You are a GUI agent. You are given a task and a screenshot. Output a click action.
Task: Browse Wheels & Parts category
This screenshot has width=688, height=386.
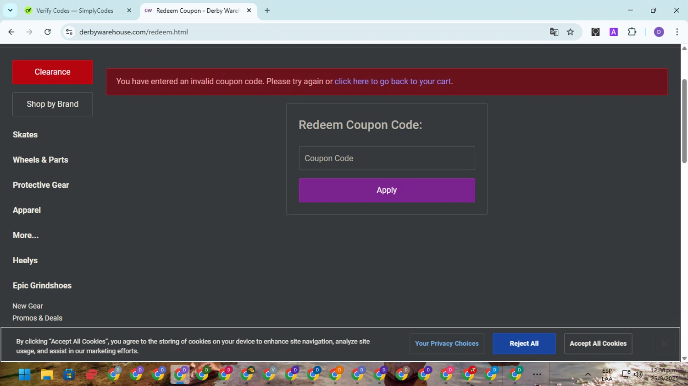click(40, 160)
